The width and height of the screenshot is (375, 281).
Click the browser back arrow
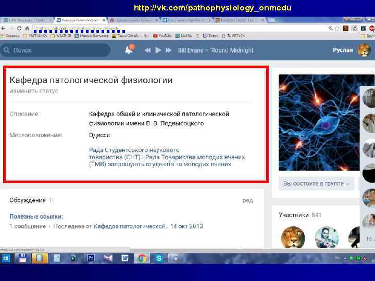(x=3, y=28)
